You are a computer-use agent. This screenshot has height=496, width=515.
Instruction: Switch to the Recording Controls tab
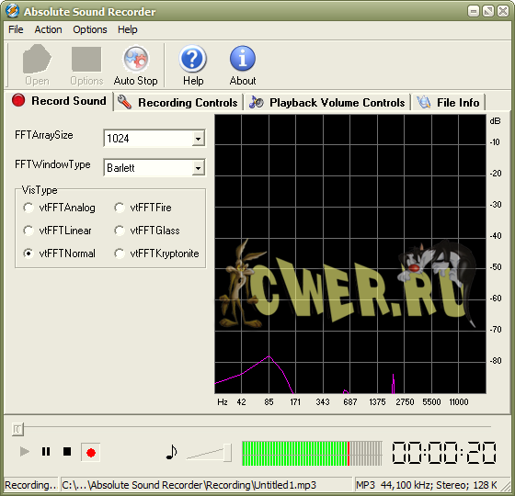(178, 103)
